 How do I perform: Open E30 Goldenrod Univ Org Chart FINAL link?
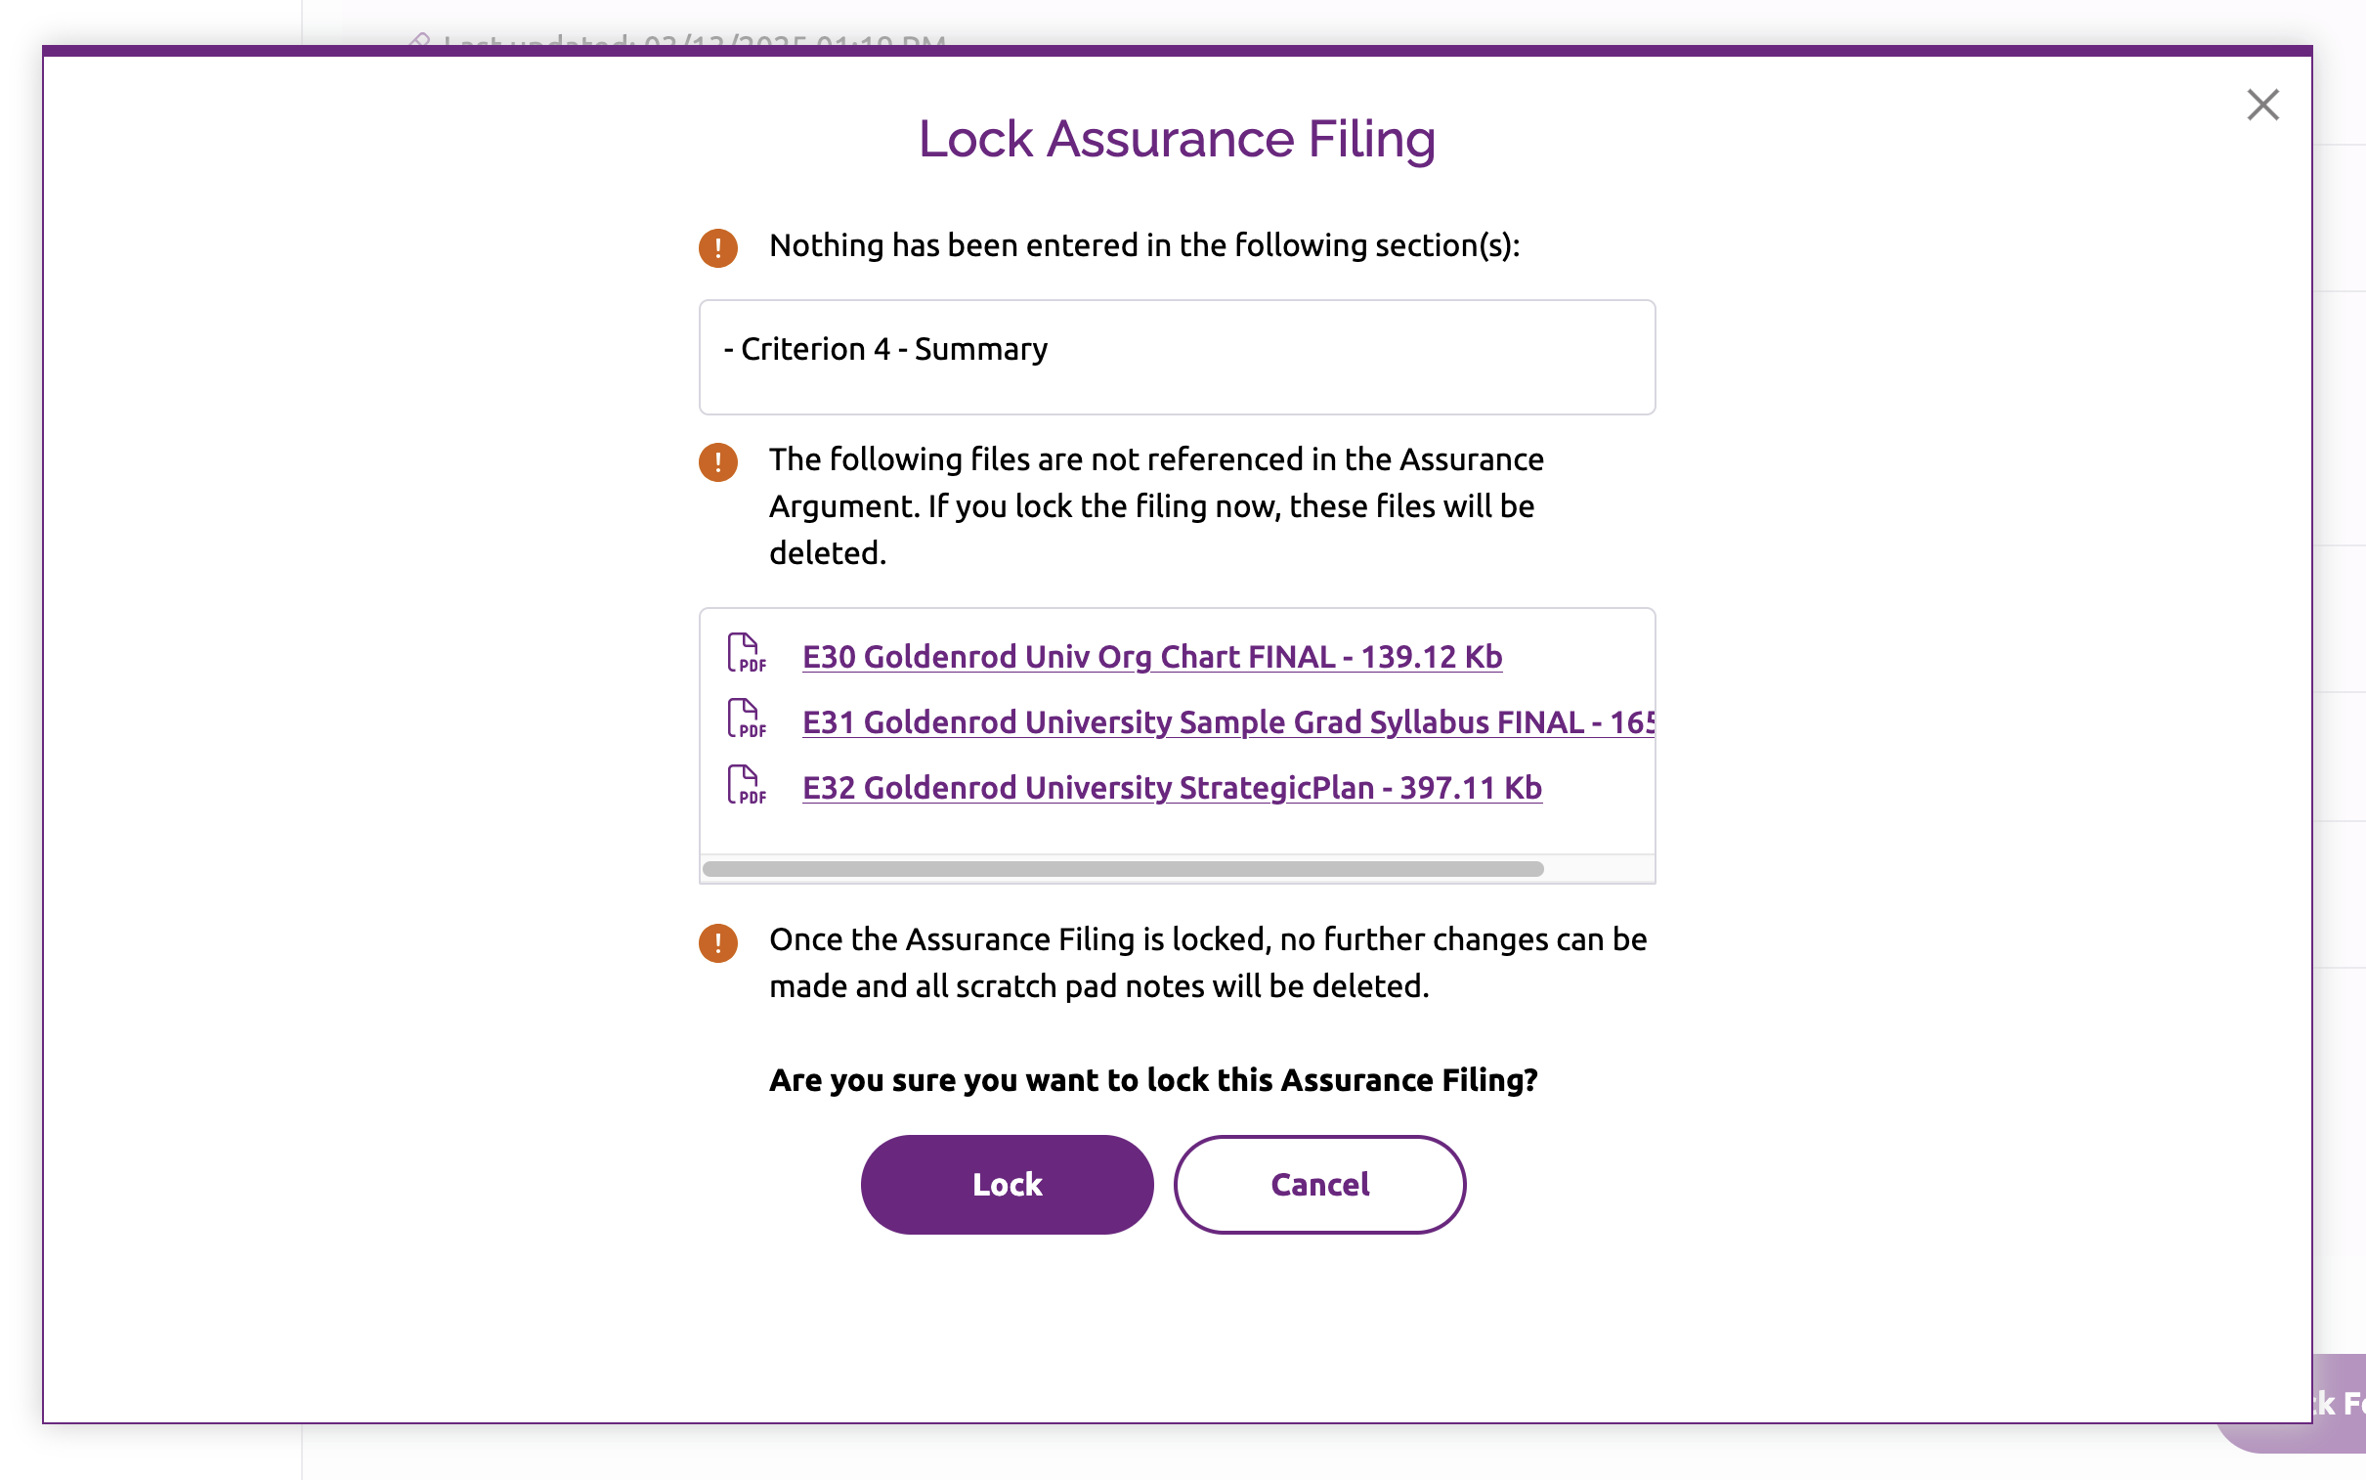tap(1151, 656)
